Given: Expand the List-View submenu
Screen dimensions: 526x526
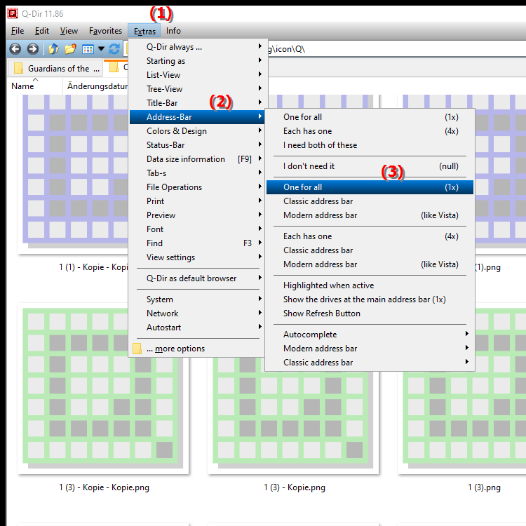Looking at the screenshot, I should [198, 75].
